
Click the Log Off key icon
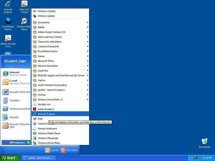[48, 150]
